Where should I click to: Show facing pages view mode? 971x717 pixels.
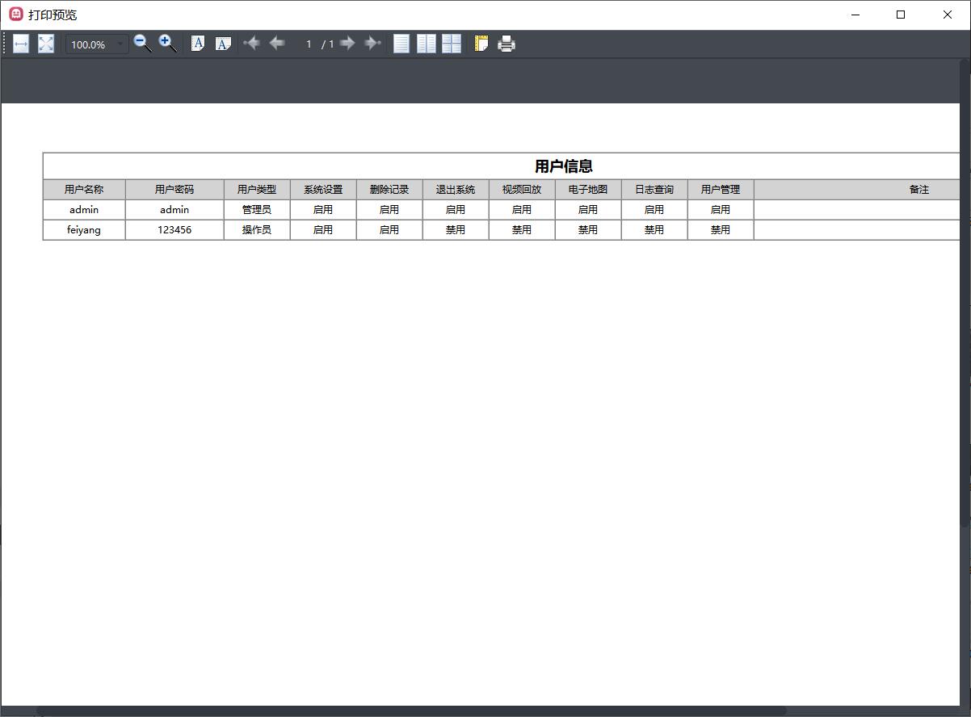point(427,44)
